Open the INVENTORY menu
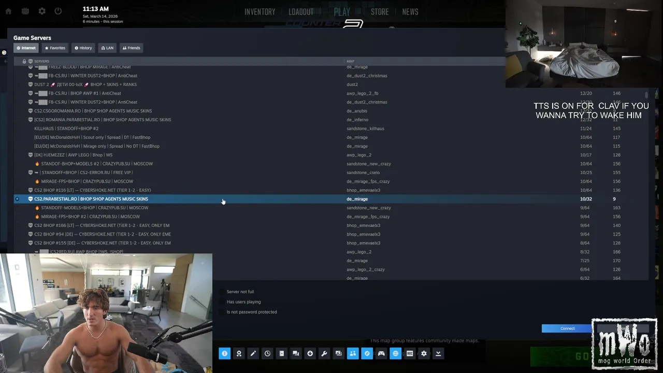This screenshot has width=663, height=373. [x=260, y=12]
